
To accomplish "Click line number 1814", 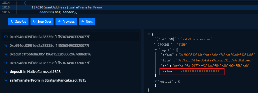I will [x=6, y=3].
